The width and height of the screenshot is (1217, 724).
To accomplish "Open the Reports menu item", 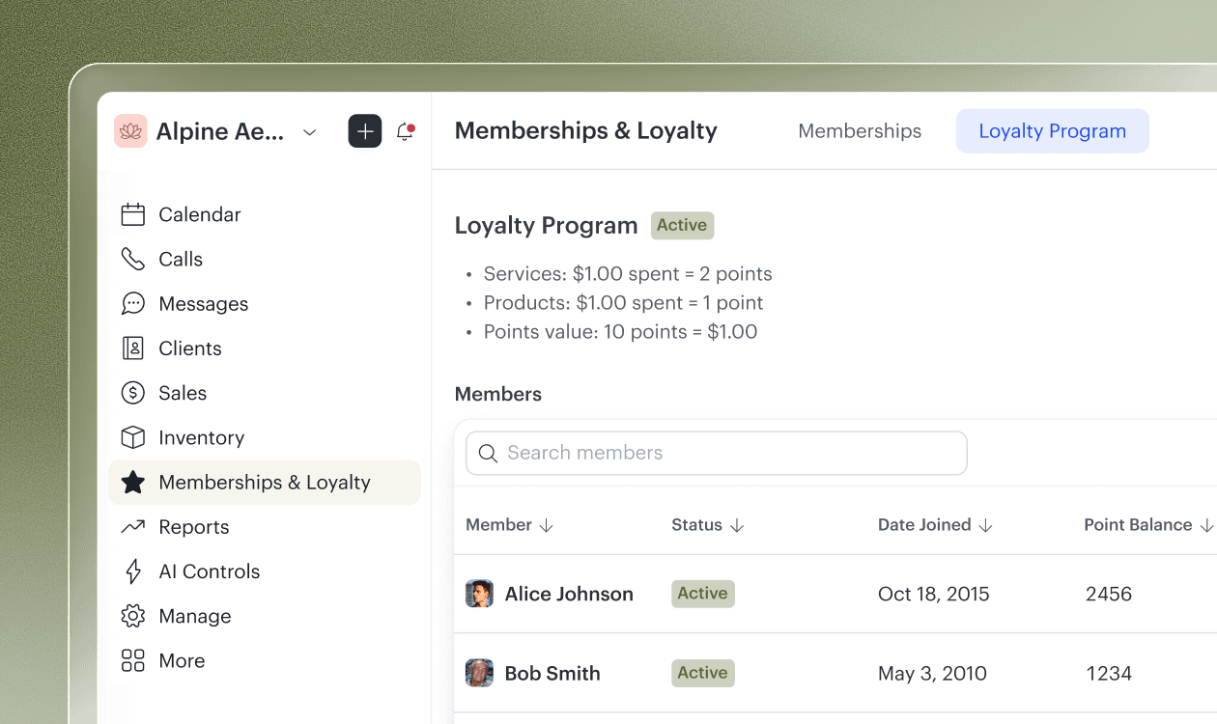I will click(193, 527).
